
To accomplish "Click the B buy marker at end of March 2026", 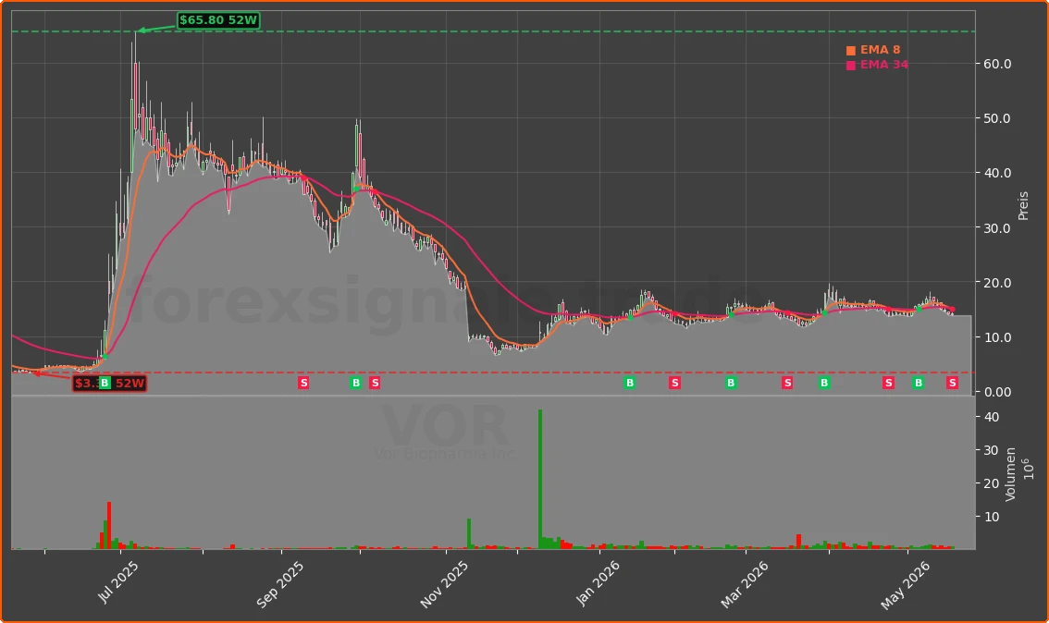I will (x=824, y=383).
